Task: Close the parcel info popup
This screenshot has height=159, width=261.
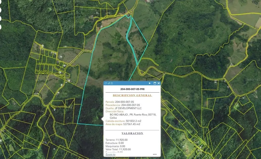Action: 159,83
